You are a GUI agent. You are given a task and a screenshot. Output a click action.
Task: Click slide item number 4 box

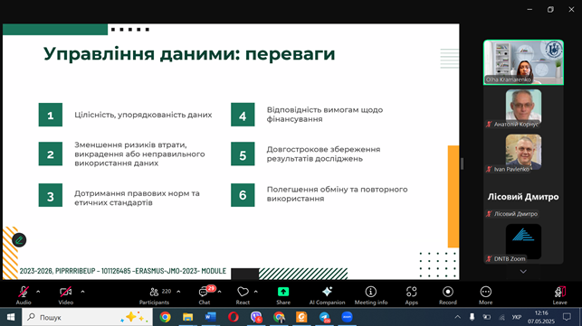tap(243, 115)
